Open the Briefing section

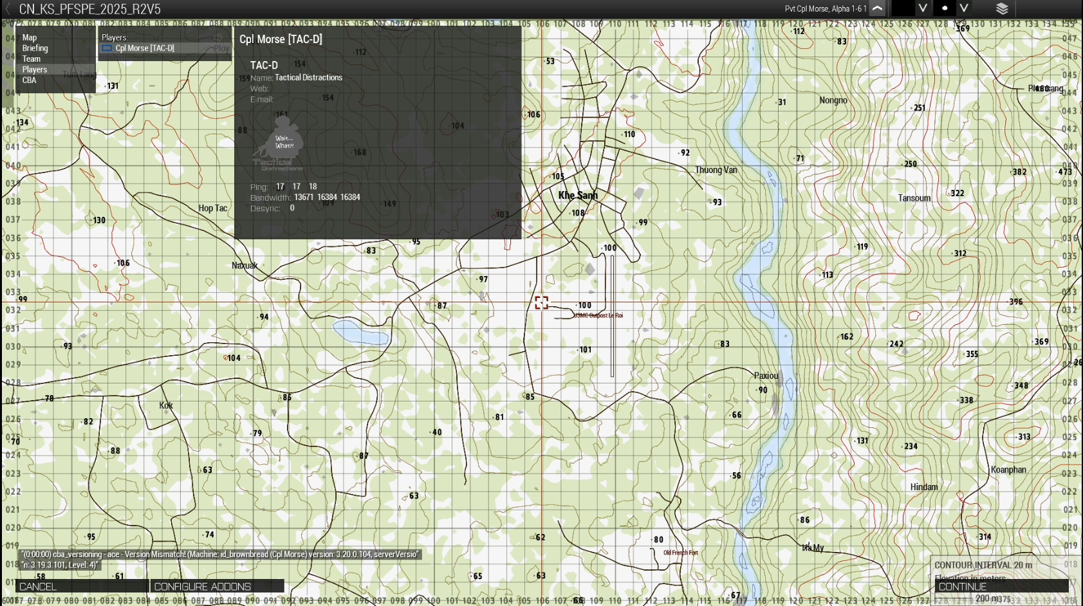(35, 48)
